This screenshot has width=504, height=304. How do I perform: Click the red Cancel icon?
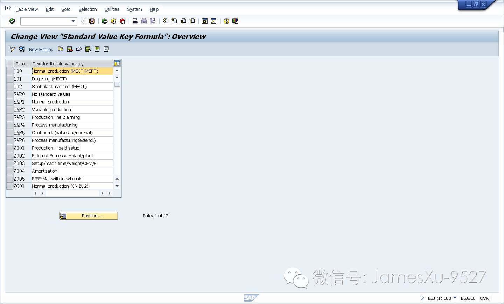122,21
